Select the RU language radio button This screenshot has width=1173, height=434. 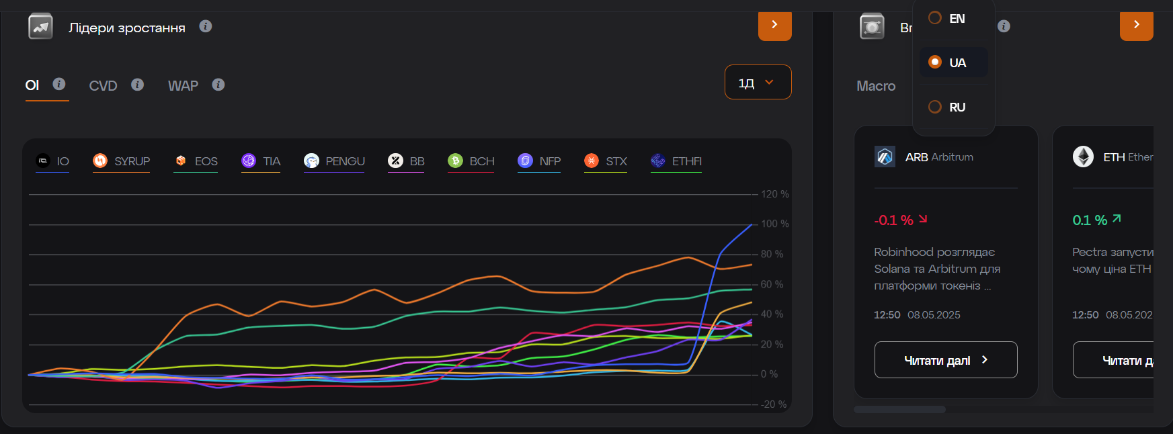[935, 107]
